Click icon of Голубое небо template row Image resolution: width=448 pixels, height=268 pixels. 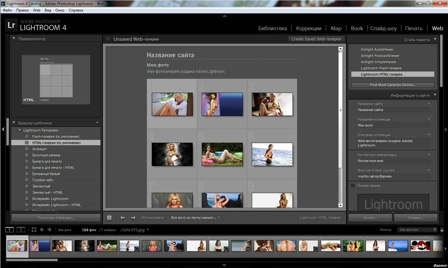(x=27, y=180)
